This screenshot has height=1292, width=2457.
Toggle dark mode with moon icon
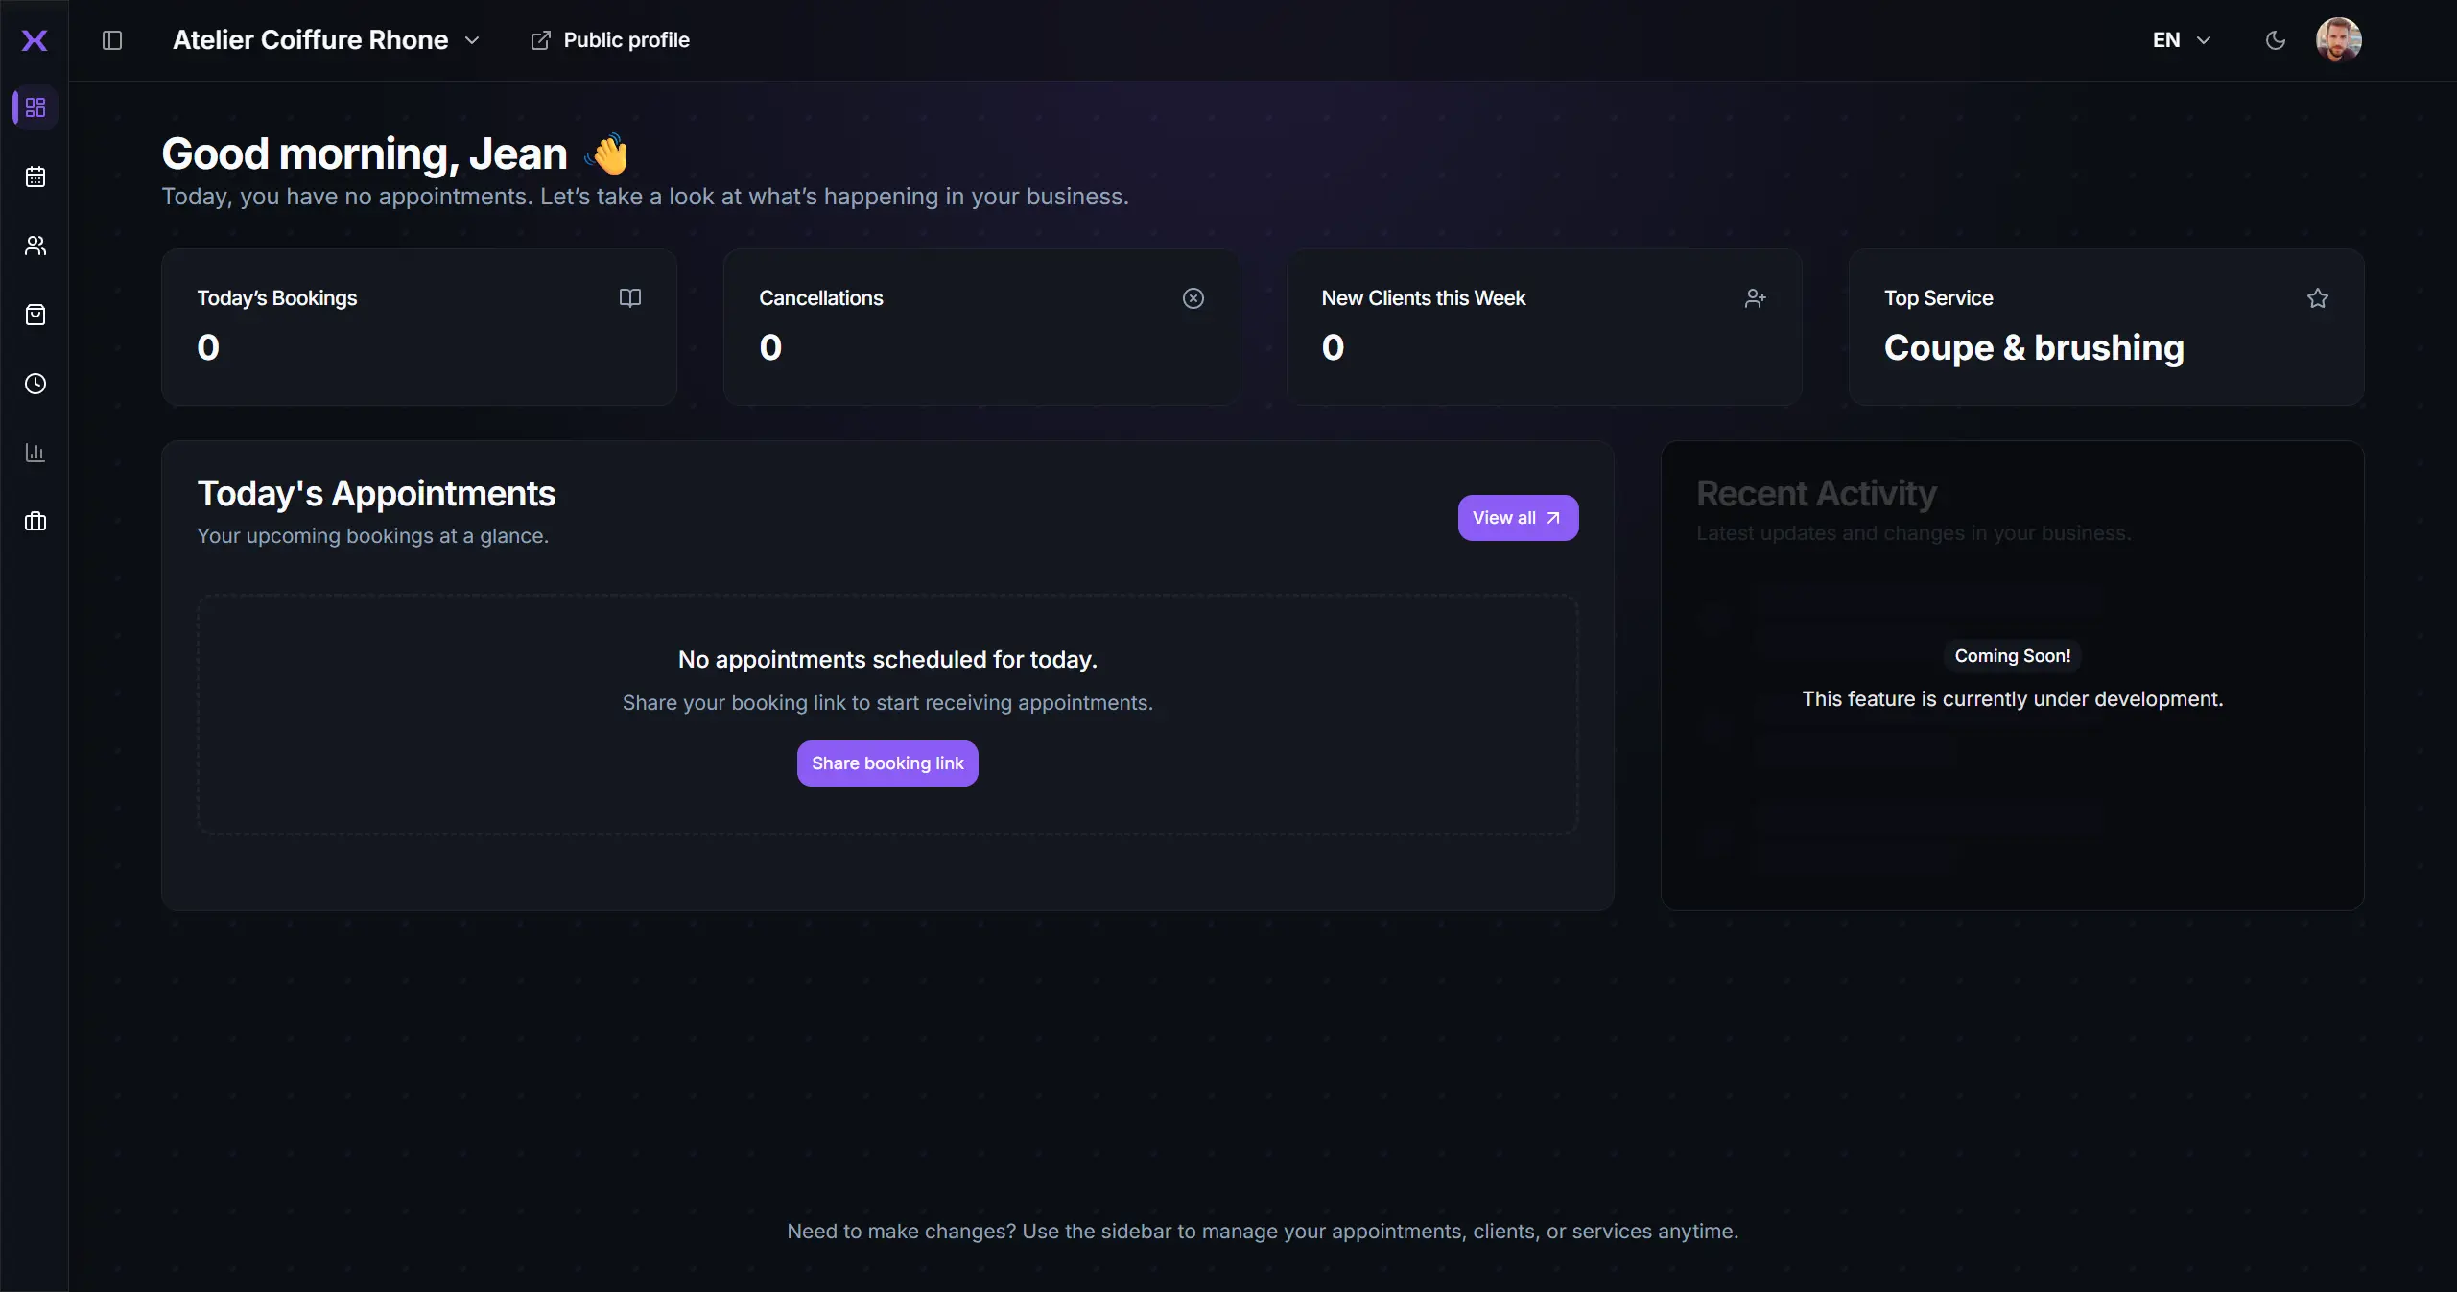point(2275,40)
